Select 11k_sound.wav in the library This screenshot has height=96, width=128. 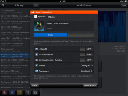tap(15, 11)
